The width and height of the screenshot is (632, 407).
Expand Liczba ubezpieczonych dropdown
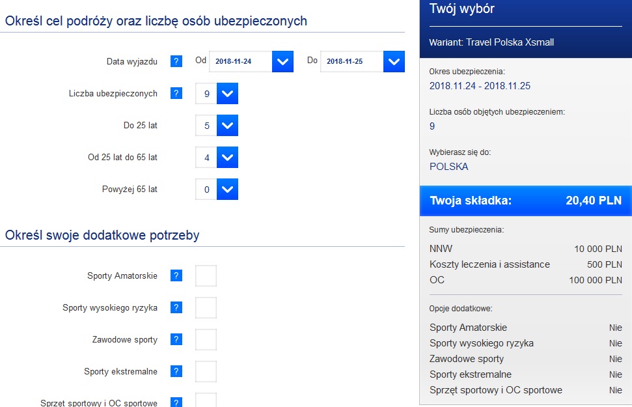click(x=227, y=93)
